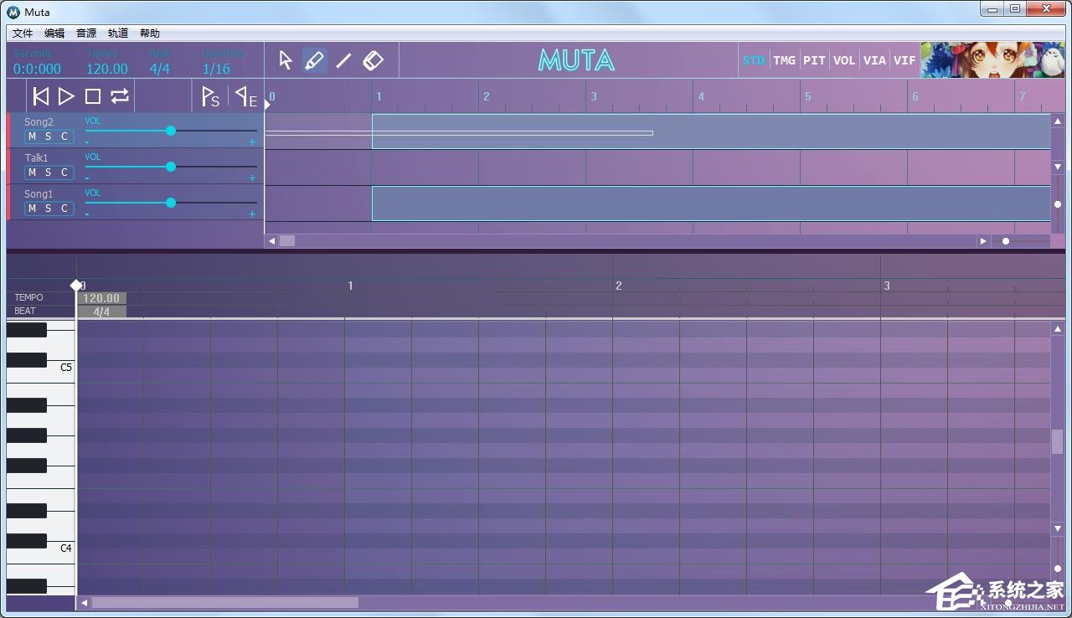Mute the Song2 track
The width and height of the screenshot is (1072, 618).
(33, 136)
